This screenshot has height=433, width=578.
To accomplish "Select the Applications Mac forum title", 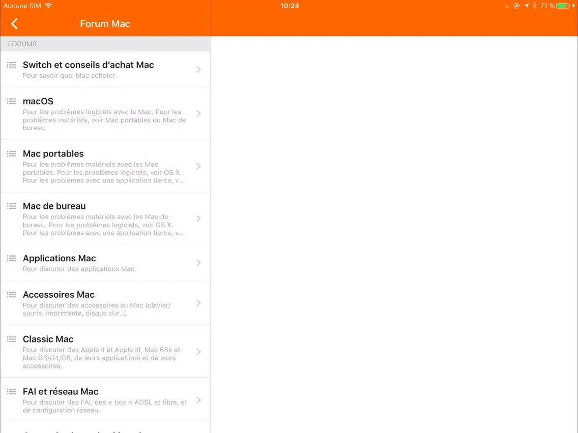I will 60,259.
